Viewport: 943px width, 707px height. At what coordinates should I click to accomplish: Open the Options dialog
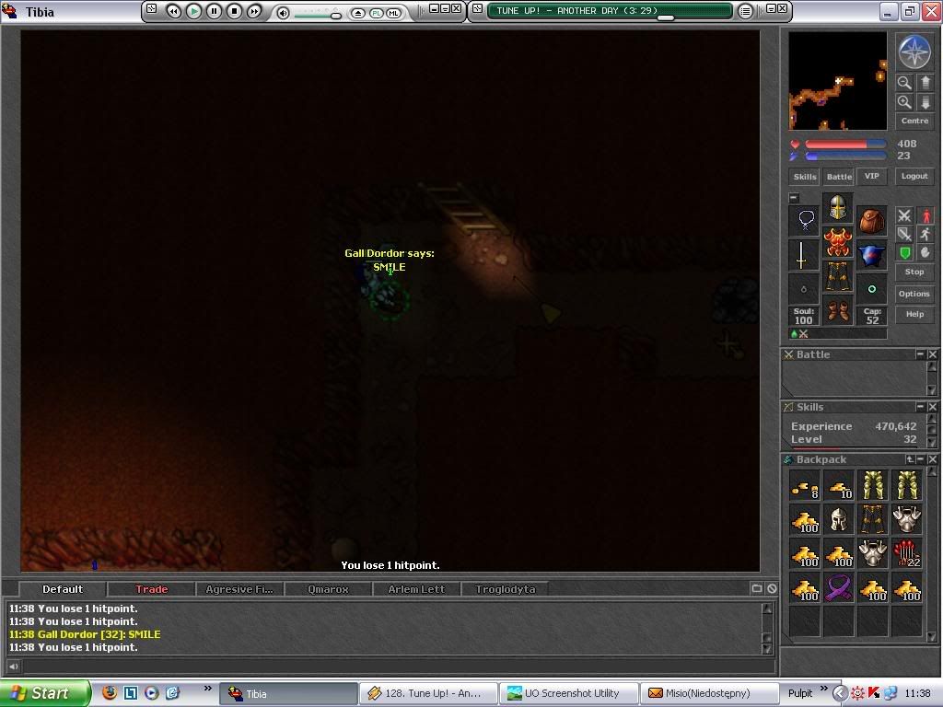pyautogui.click(x=914, y=294)
